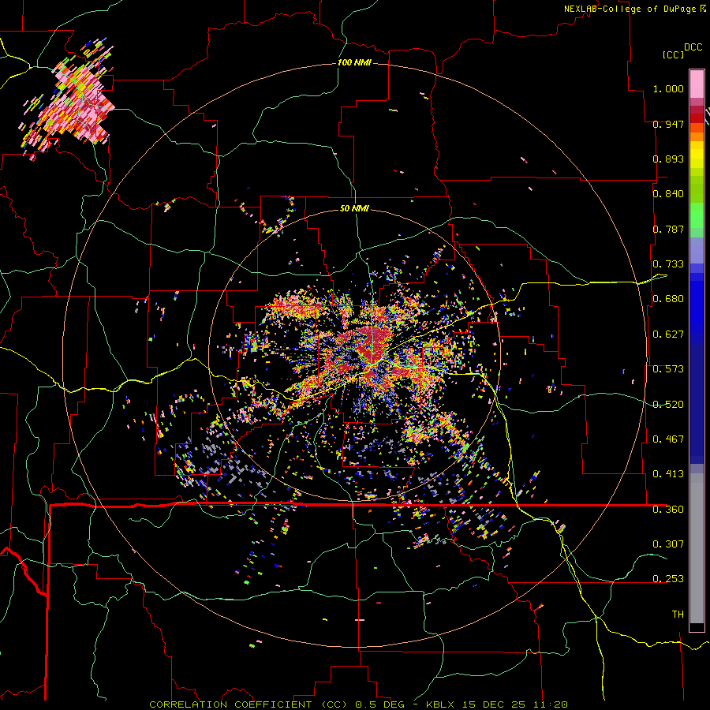Click the 0.360 scale value
The image size is (710, 710).
pos(668,510)
